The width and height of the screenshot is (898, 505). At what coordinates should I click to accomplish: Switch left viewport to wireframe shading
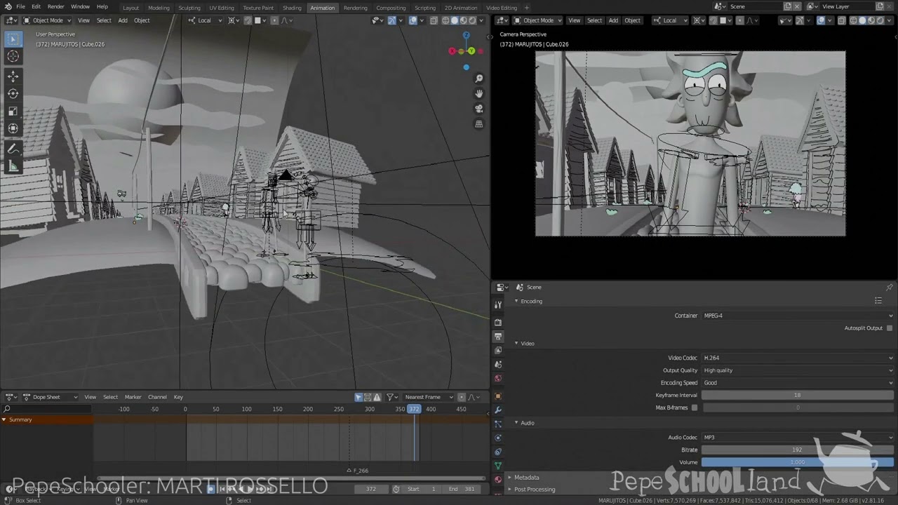(445, 20)
